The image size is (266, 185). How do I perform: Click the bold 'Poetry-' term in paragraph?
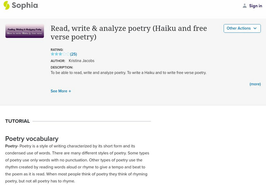[12, 146]
